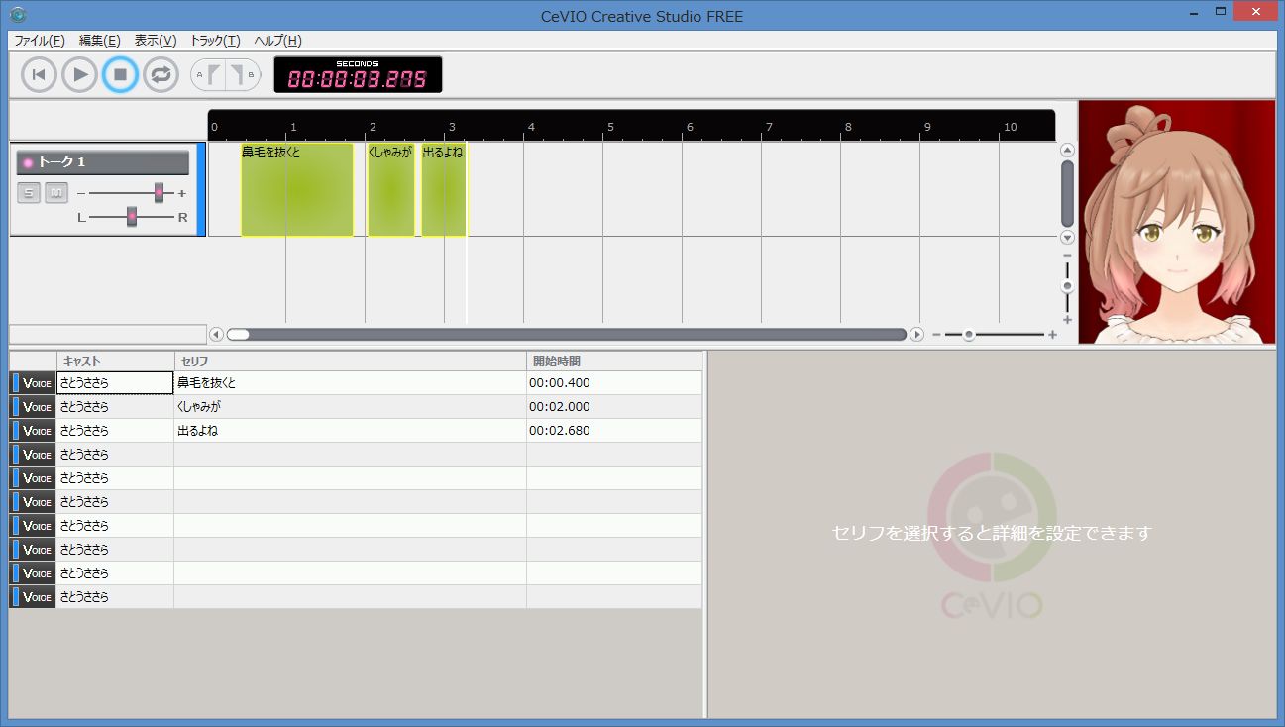The height and width of the screenshot is (727, 1285).
Task: Click the トーク 1 volume slider knob
Action: click(159, 193)
